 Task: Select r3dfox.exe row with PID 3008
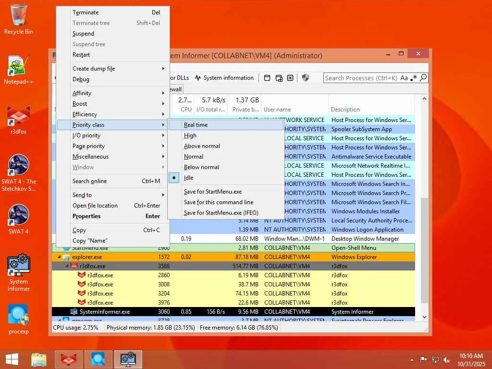(234, 284)
